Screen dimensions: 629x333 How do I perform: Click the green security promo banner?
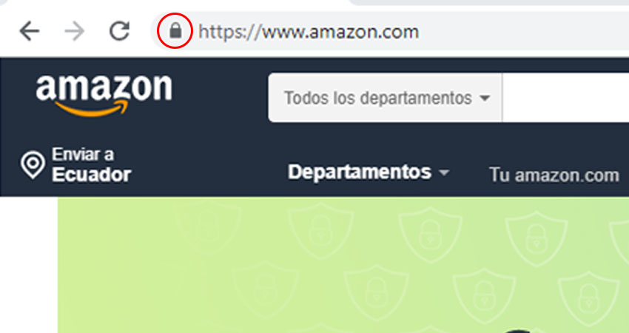click(343, 265)
